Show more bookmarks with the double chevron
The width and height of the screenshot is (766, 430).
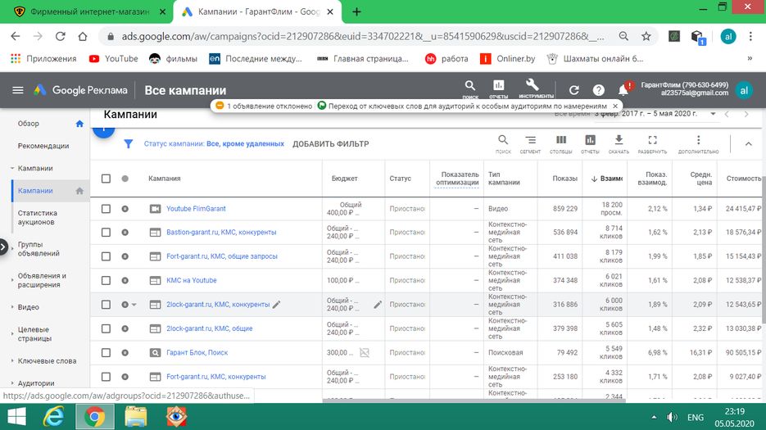[x=750, y=59]
